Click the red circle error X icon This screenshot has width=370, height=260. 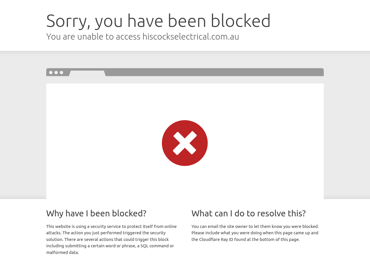coord(185,143)
